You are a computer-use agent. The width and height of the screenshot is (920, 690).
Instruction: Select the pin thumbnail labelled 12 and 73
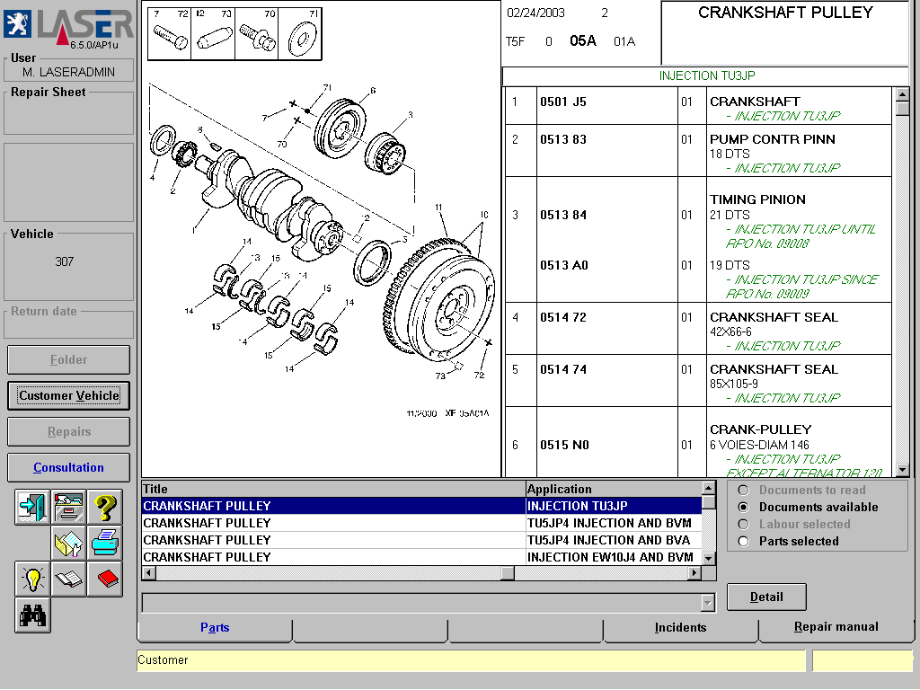[x=213, y=34]
